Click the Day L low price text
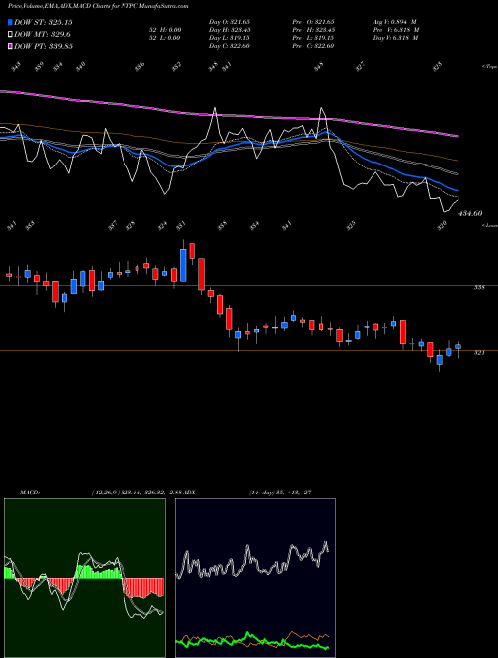498x658 pixels. pos(230,38)
